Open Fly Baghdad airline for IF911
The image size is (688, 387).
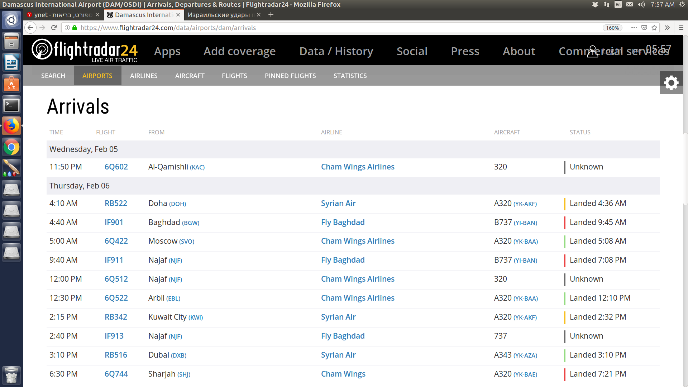coord(343,260)
